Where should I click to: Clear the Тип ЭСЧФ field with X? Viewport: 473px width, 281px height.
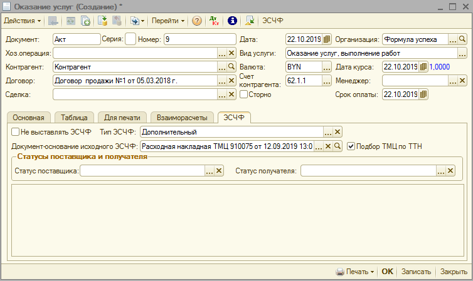pyautogui.click(x=337, y=132)
